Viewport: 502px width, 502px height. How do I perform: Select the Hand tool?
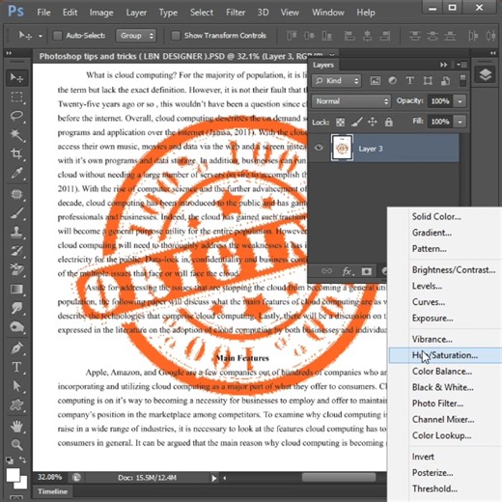pyautogui.click(x=16, y=427)
